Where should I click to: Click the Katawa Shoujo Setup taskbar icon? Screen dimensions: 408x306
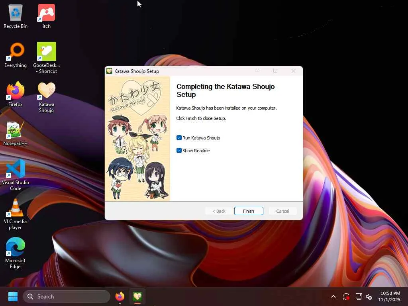(137, 296)
